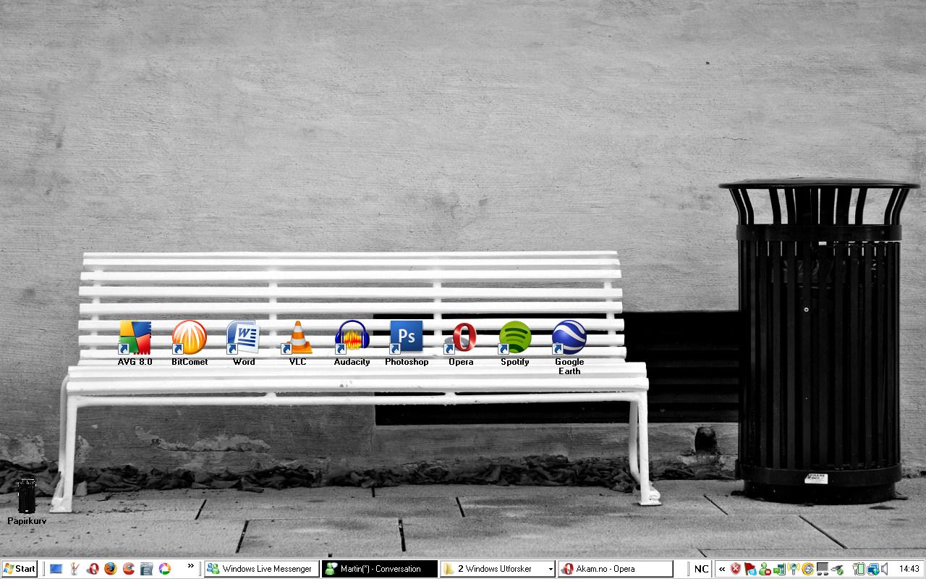The height and width of the screenshot is (579, 926).
Task: Switch to the Martin Conversation window
Action: (381, 569)
